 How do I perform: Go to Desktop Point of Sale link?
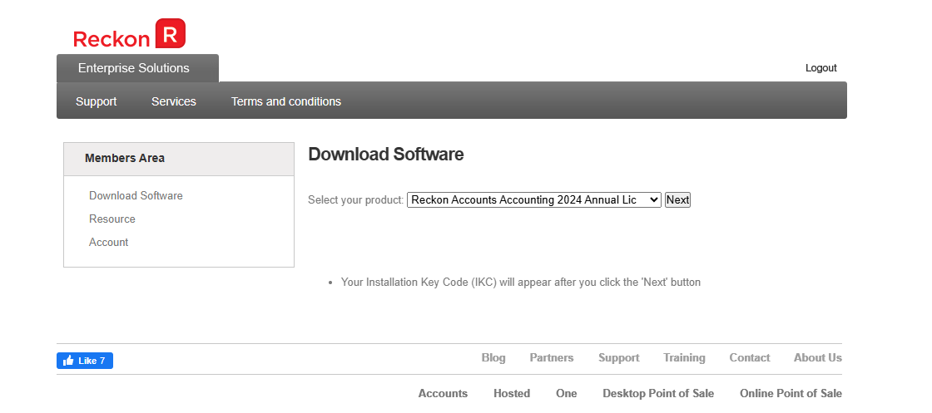coord(658,393)
